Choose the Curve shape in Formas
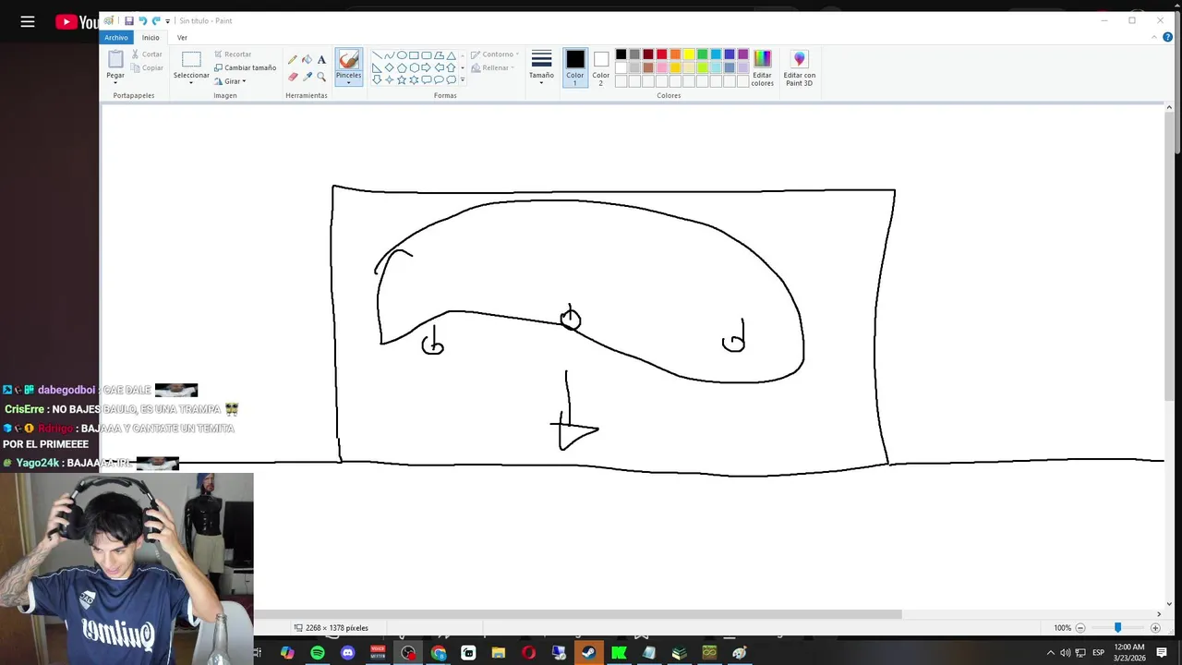The height and width of the screenshot is (665, 1182). tap(390, 55)
